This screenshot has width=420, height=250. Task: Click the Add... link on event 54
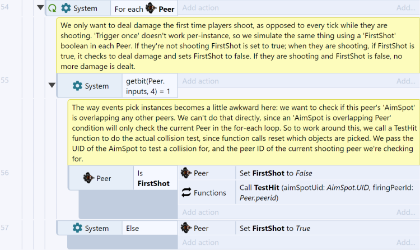coord(406,8)
